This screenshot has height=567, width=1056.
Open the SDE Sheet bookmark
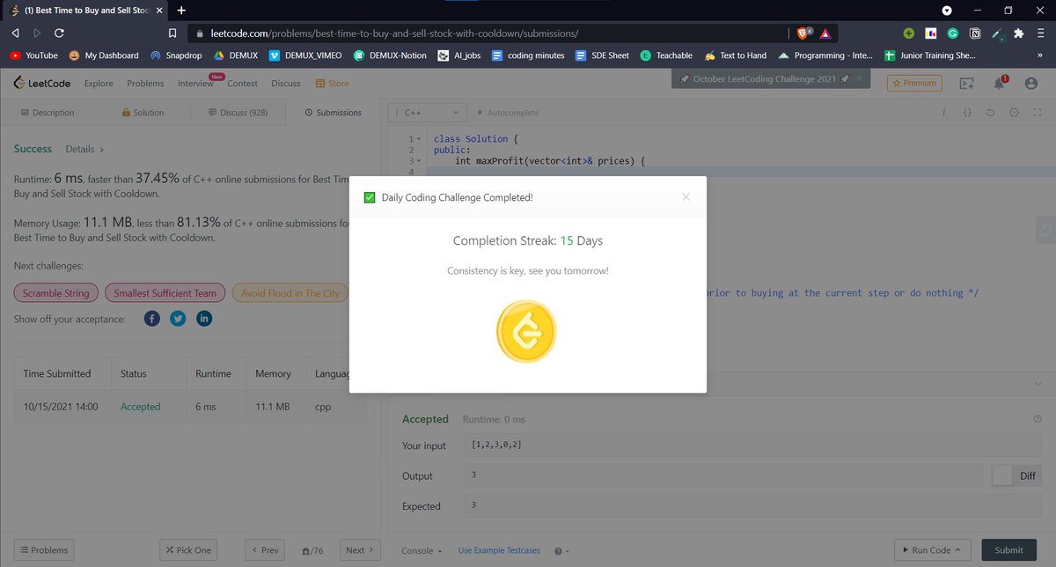pyautogui.click(x=603, y=55)
